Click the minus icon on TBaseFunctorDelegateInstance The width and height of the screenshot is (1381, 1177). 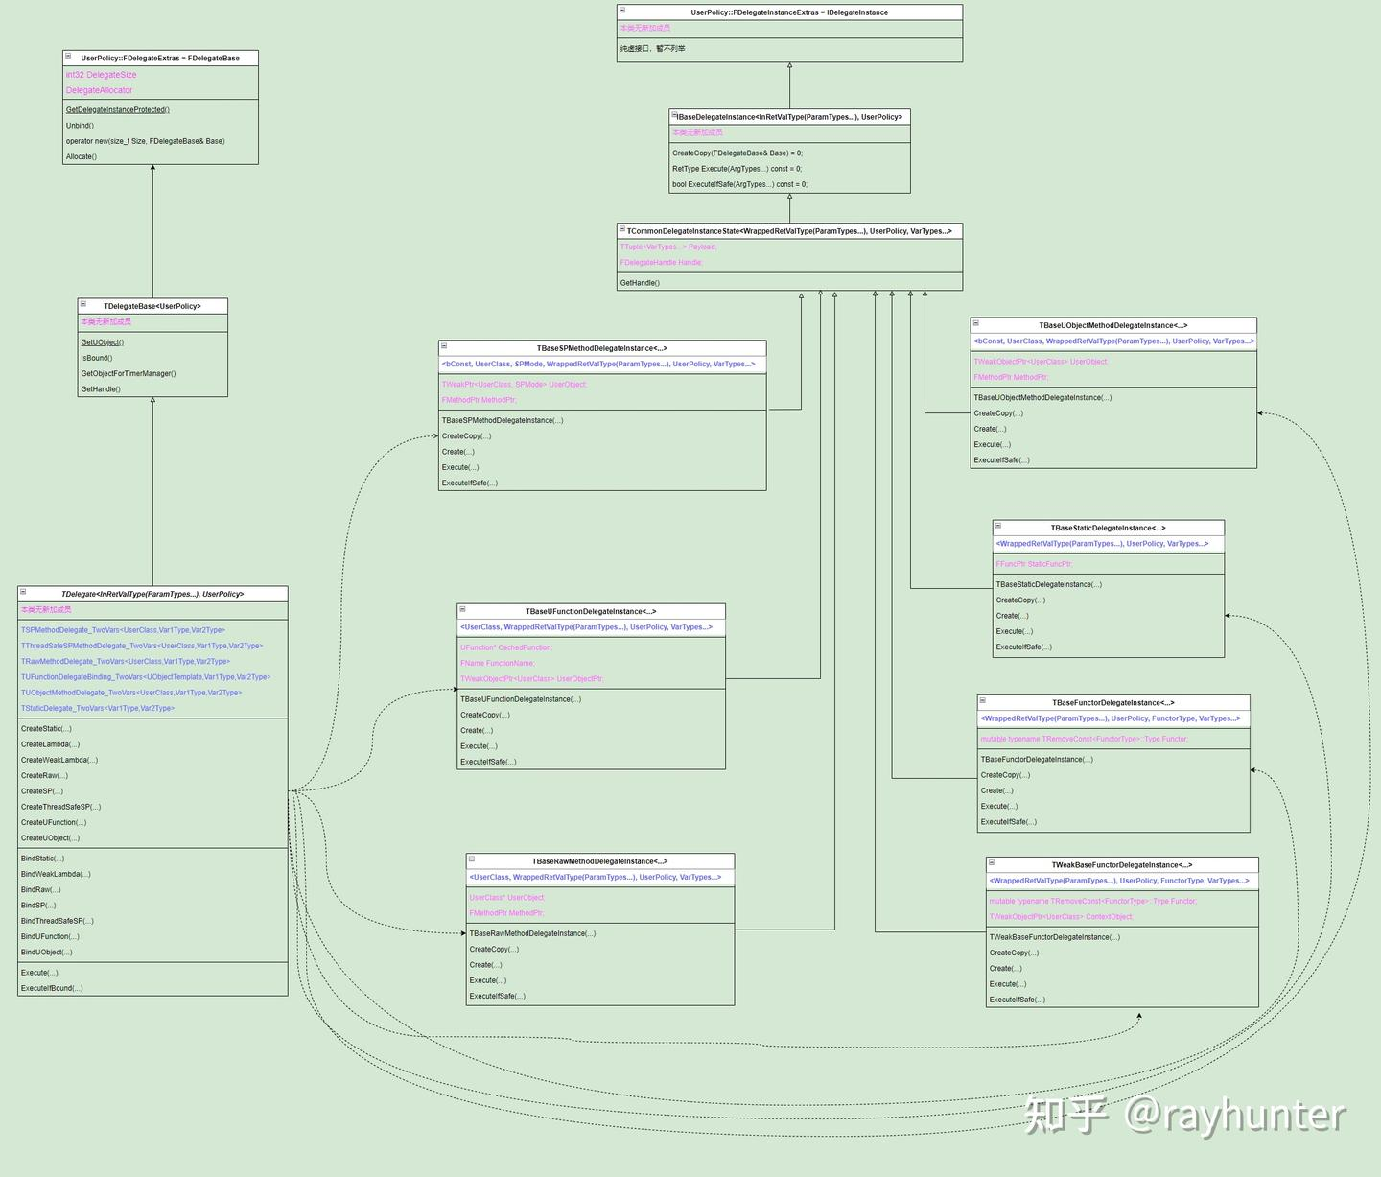click(983, 700)
